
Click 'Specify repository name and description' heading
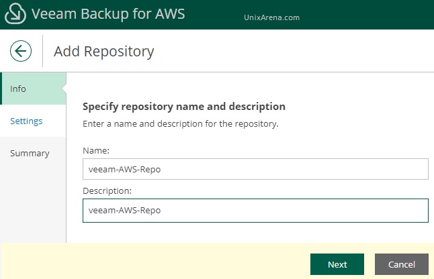(x=184, y=107)
